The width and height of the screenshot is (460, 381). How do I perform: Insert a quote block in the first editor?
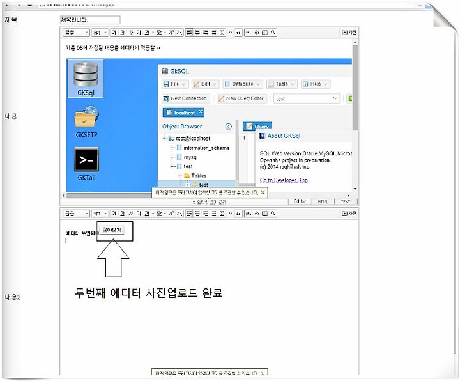[x=238, y=33]
